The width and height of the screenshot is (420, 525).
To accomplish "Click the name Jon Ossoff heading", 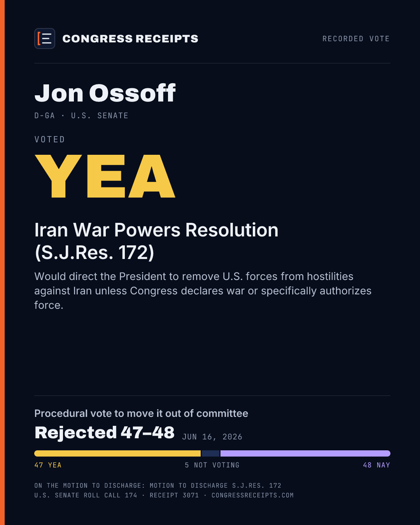I will coord(105,93).
